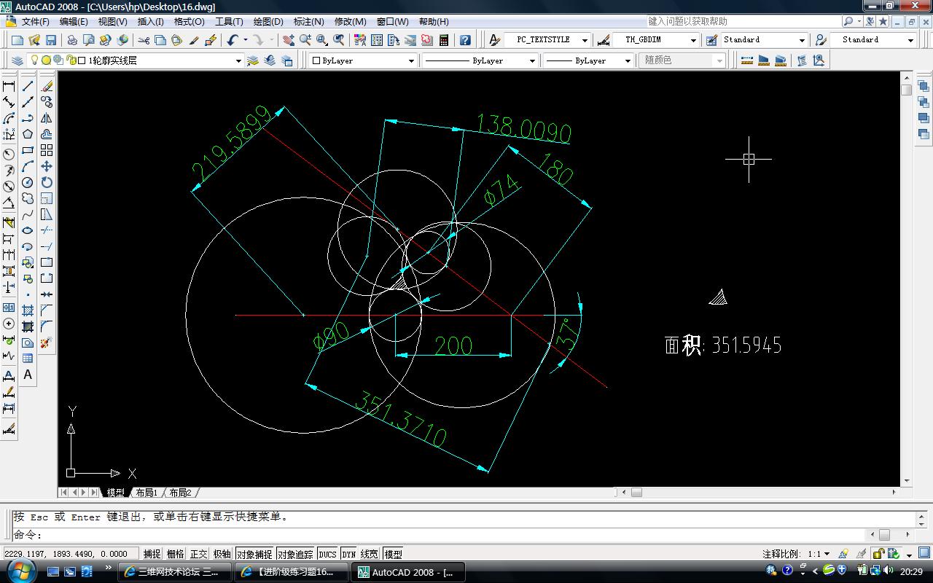
Task: Toggle 对象追踪 object tracking in status bar
Action: (x=295, y=554)
